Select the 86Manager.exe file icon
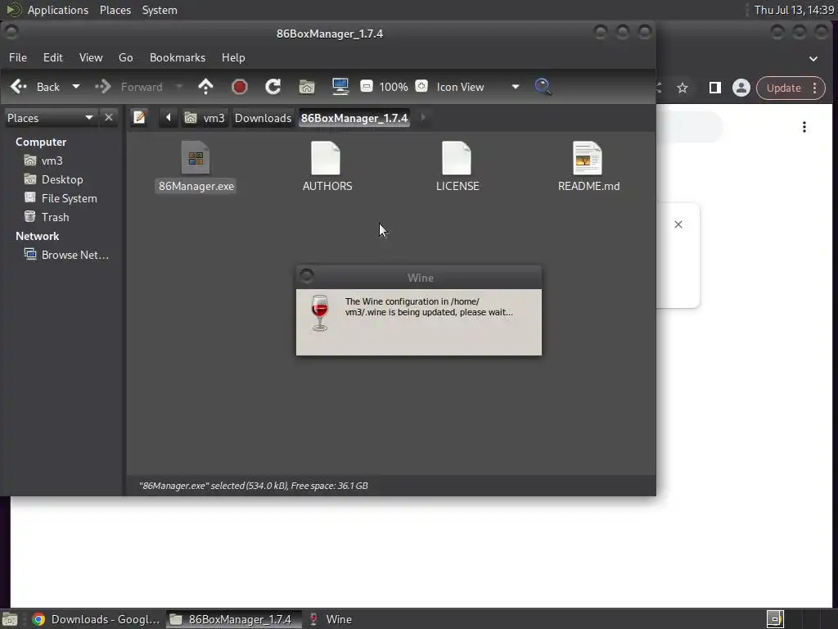The height and width of the screenshot is (629, 838). tap(196, 157)
